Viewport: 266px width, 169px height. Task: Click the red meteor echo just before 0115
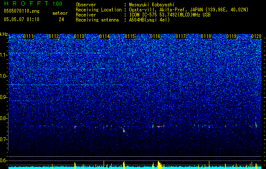tap(124, 130)
